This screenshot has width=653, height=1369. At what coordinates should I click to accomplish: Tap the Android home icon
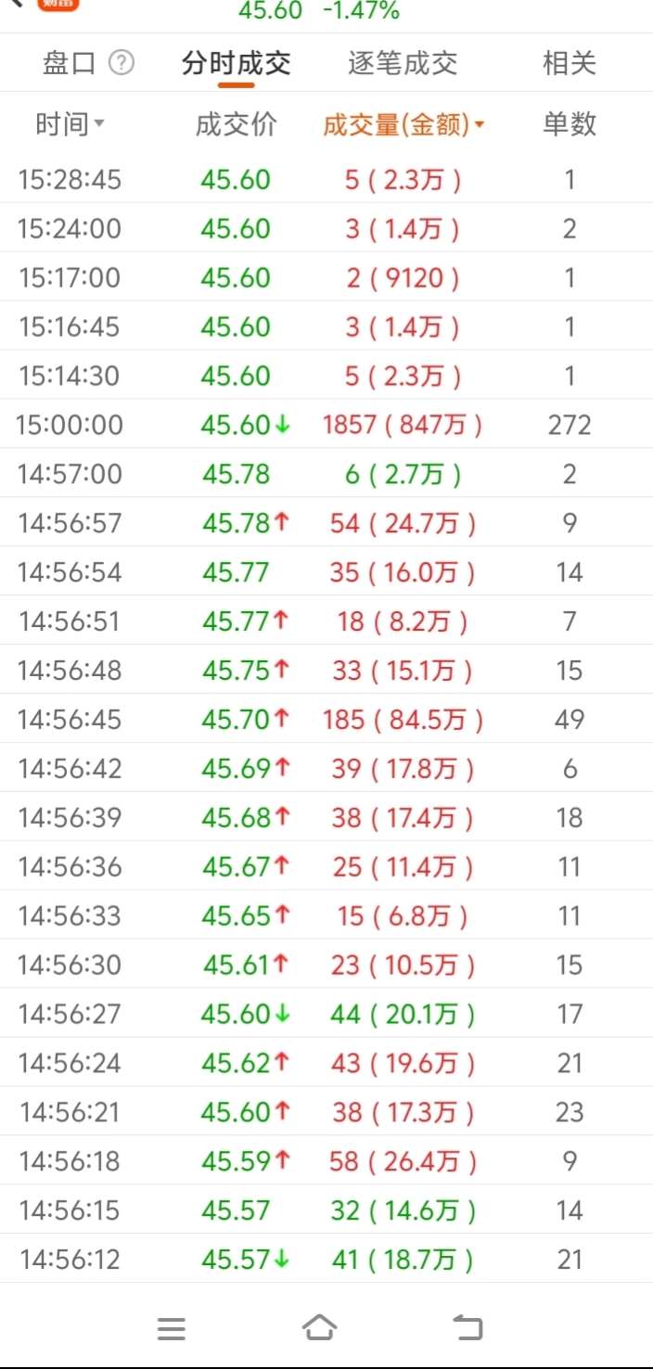tap(319, 1328)
